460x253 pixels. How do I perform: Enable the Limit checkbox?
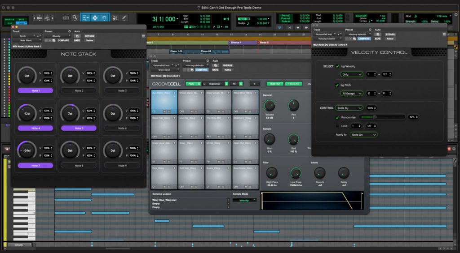tap(337, 126)
